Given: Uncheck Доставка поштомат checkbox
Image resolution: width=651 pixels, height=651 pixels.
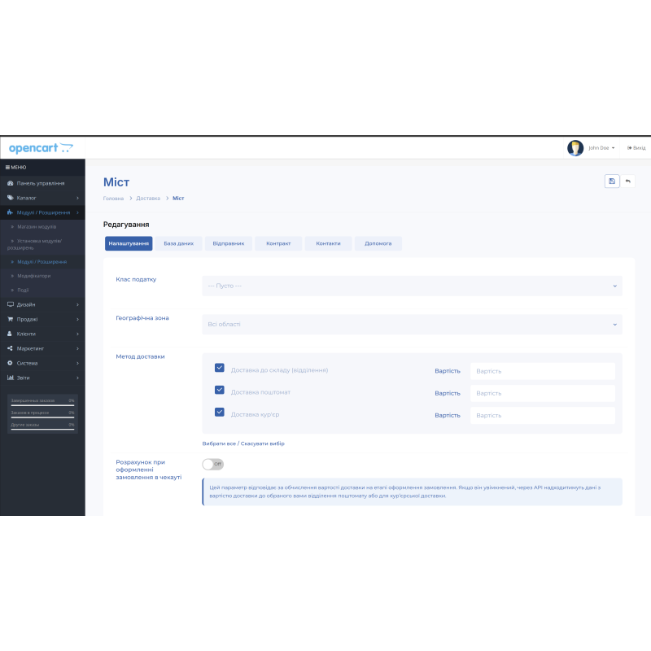Looking at the screenshot, I should 220,390.
